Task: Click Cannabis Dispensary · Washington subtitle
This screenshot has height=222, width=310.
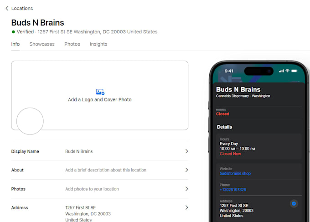Action: pyautogui.click(x=243, y=96)
